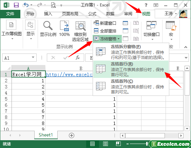
Task: Expand the formula bar with chevron
Action: click(x=186, y=58)
